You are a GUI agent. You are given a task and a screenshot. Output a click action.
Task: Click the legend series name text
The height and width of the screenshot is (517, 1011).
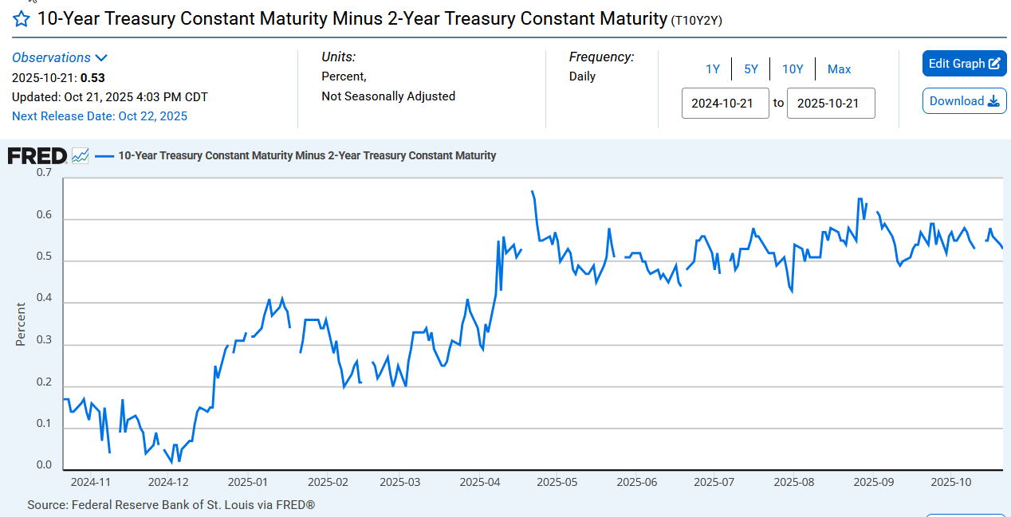click(307, 156)
